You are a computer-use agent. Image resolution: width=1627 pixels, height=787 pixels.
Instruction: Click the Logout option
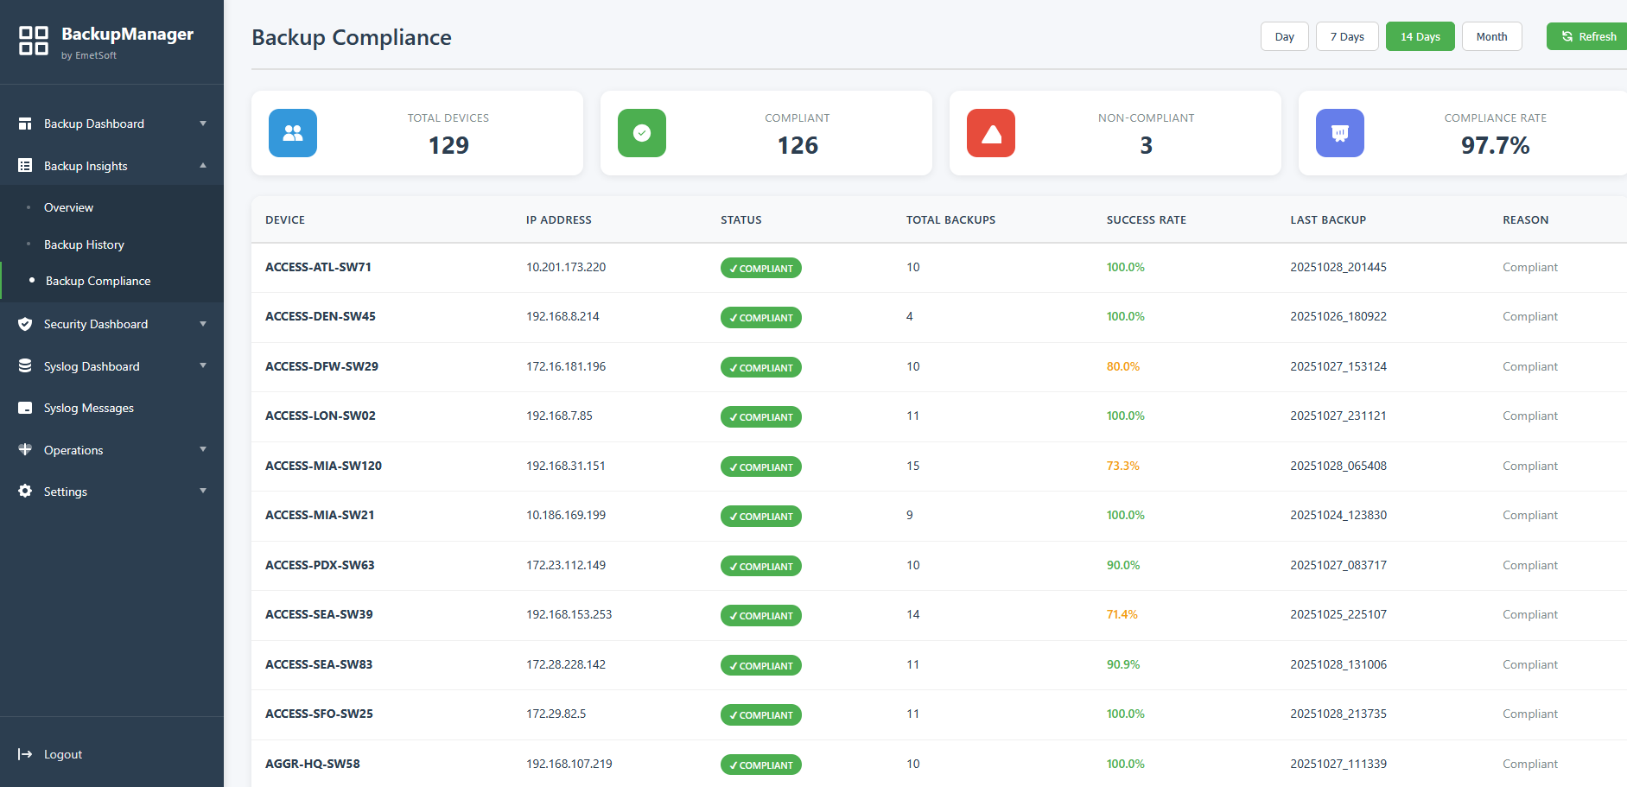[61, 753]
